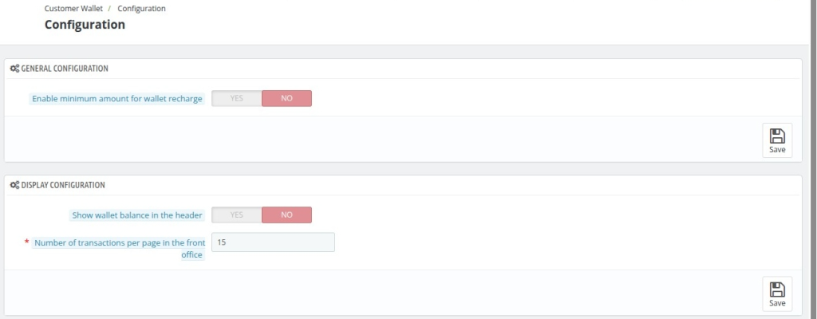817x319 pixels.
Task: Click the General Configuration gears icon
Action: pyautogui.click(x=14, y=69)
